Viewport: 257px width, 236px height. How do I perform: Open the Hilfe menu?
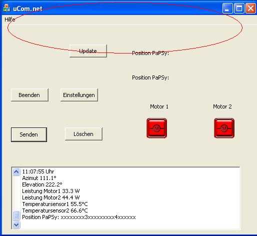pos(10,19)
